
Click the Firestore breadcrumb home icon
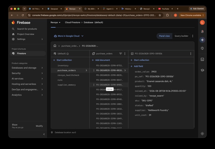click(55, 46)
